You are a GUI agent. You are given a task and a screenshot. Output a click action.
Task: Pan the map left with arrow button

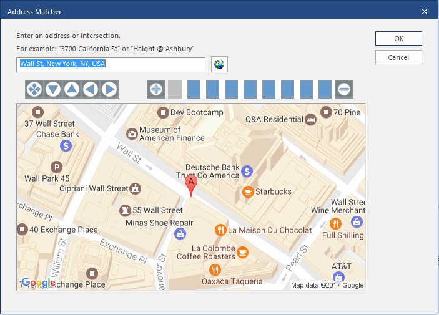(x=91, y=89)
